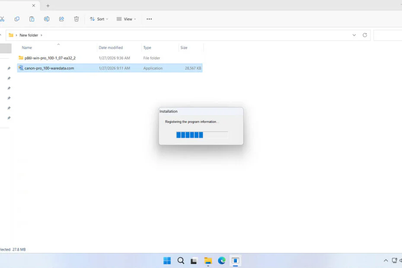Open the Share icon

pyautogui.click(x=61, y=19)
